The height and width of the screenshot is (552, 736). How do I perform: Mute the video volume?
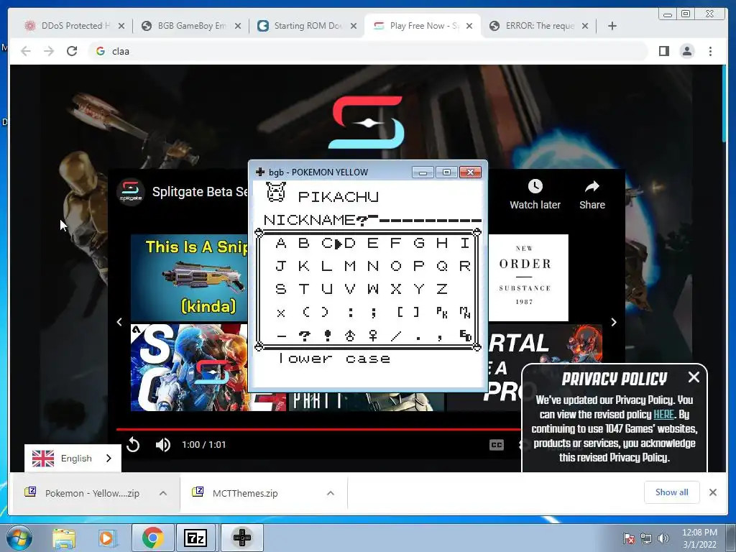(163, 444)
